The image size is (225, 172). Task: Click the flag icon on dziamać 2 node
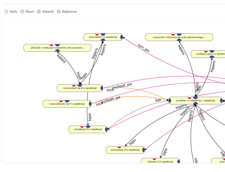[154, 158]
